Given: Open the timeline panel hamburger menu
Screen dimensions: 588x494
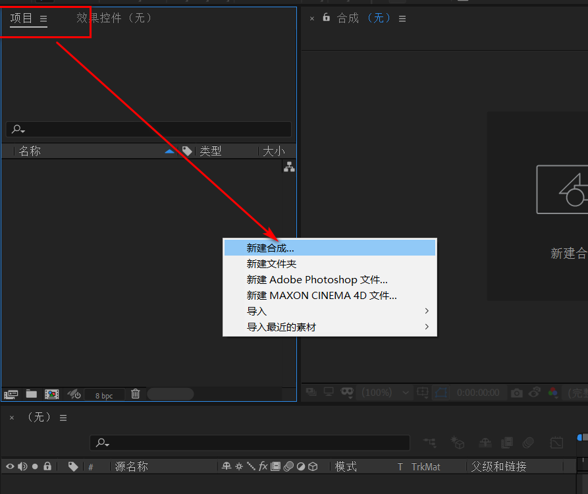Looking at the screenshot, I should (63, 418).
